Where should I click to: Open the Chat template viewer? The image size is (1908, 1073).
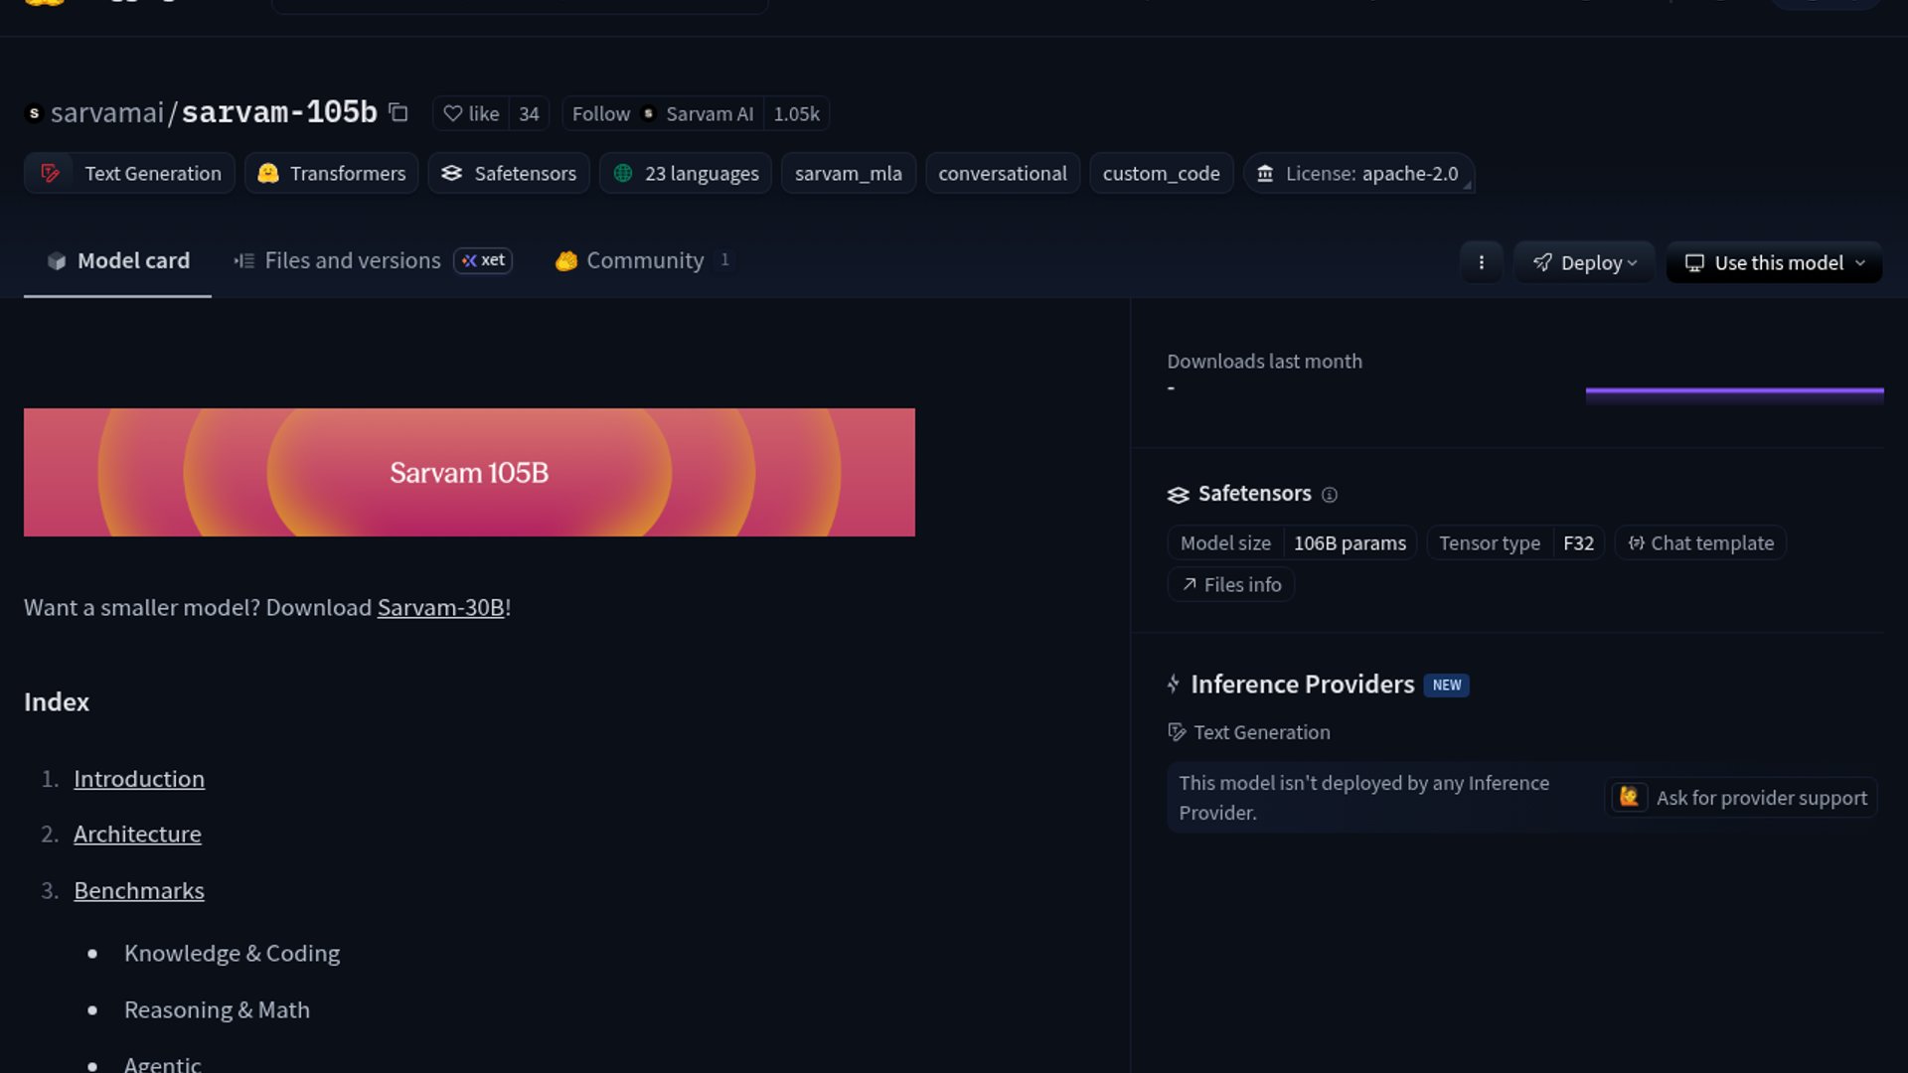pyautogui.click(x=1700, y=542)
